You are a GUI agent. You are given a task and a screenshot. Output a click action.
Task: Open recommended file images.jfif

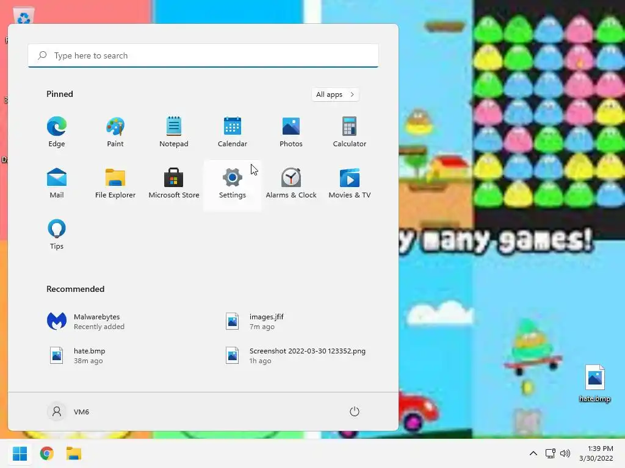tap(255, 321)
